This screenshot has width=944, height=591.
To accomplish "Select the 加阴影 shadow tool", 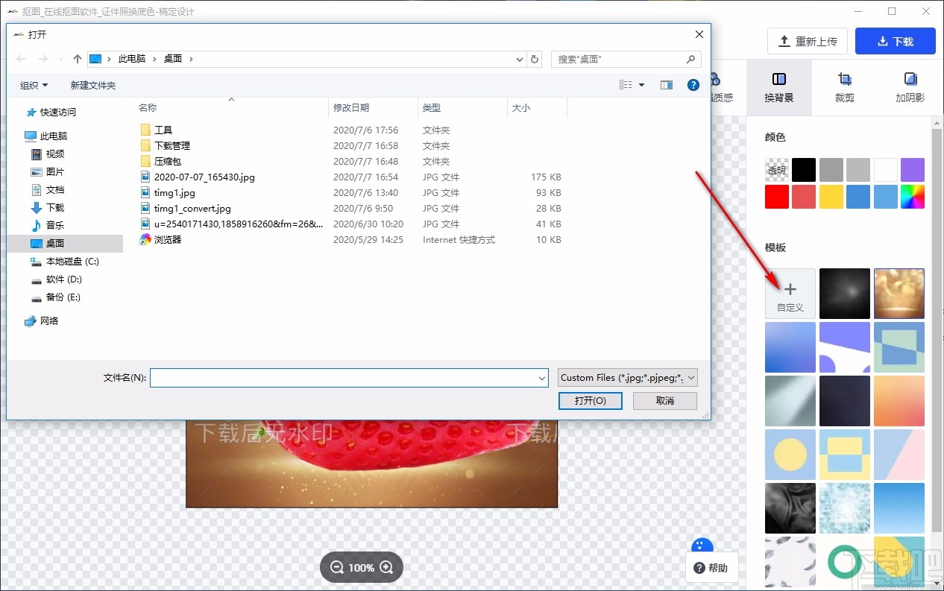I will pos(910,87).
